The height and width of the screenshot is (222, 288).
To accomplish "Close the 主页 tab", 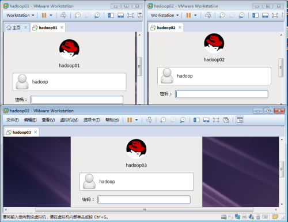I will (25, 28).
